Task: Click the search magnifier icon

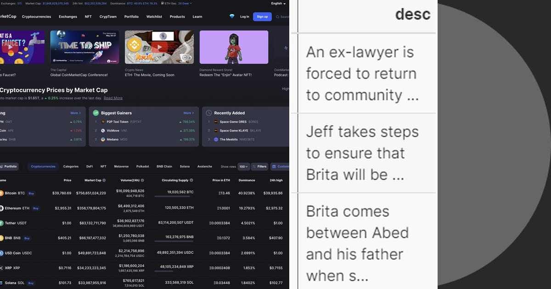Action: (x=278, y=17)
